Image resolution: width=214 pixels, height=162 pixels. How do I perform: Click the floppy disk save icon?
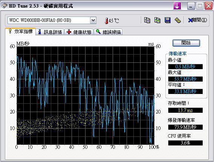(167, 20)
